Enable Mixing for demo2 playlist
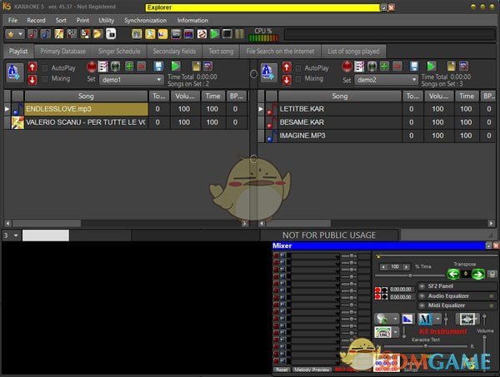 click(x=298, y=79)
